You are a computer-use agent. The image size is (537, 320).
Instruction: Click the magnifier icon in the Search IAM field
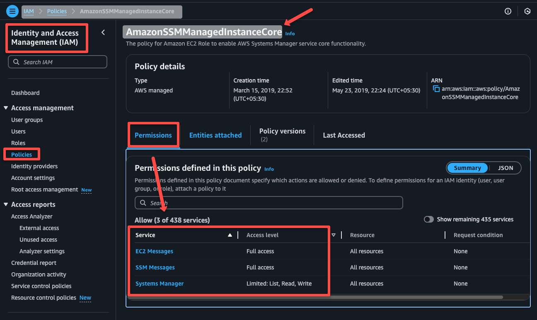[x=16, y=61]
